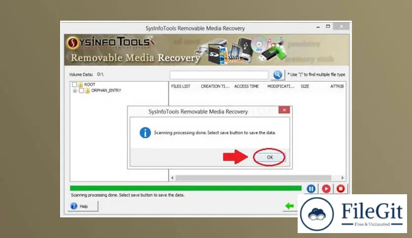Sort by SIZE column header

coord(305,86)
